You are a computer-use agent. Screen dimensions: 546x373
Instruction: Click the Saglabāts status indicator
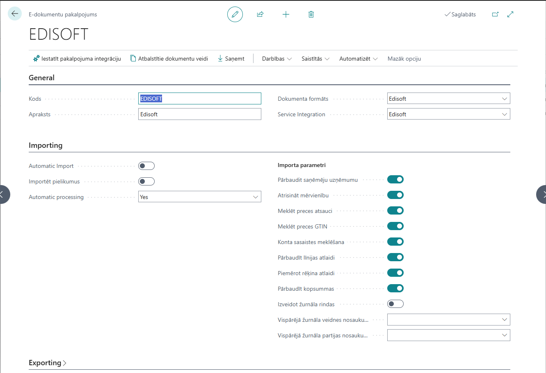pyautogui.click(x=460, y=14)
